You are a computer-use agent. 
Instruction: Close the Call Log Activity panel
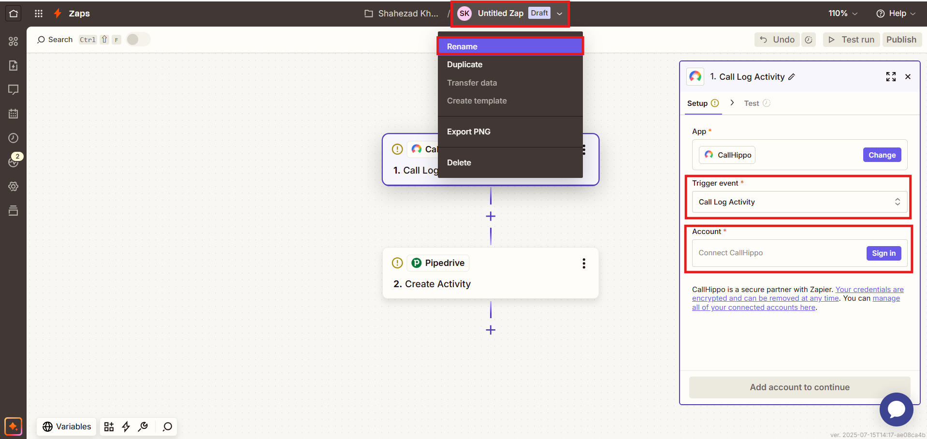point(908,77)
